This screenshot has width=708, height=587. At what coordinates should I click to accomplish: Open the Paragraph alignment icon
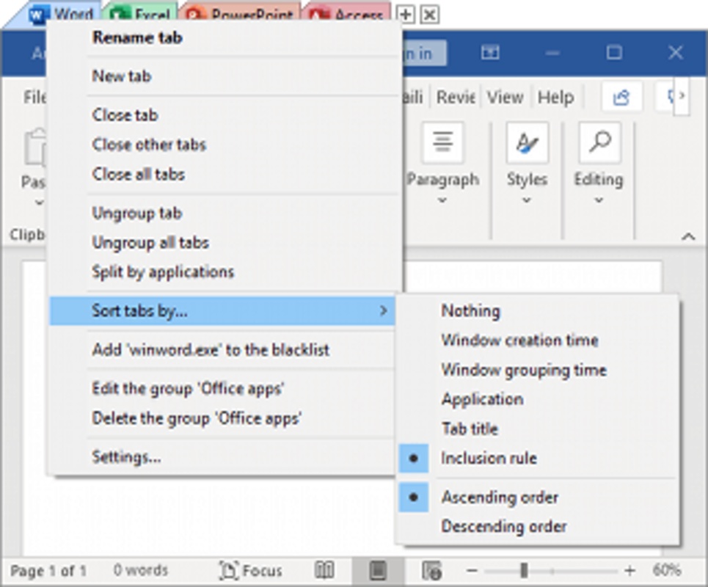point(442,142)
